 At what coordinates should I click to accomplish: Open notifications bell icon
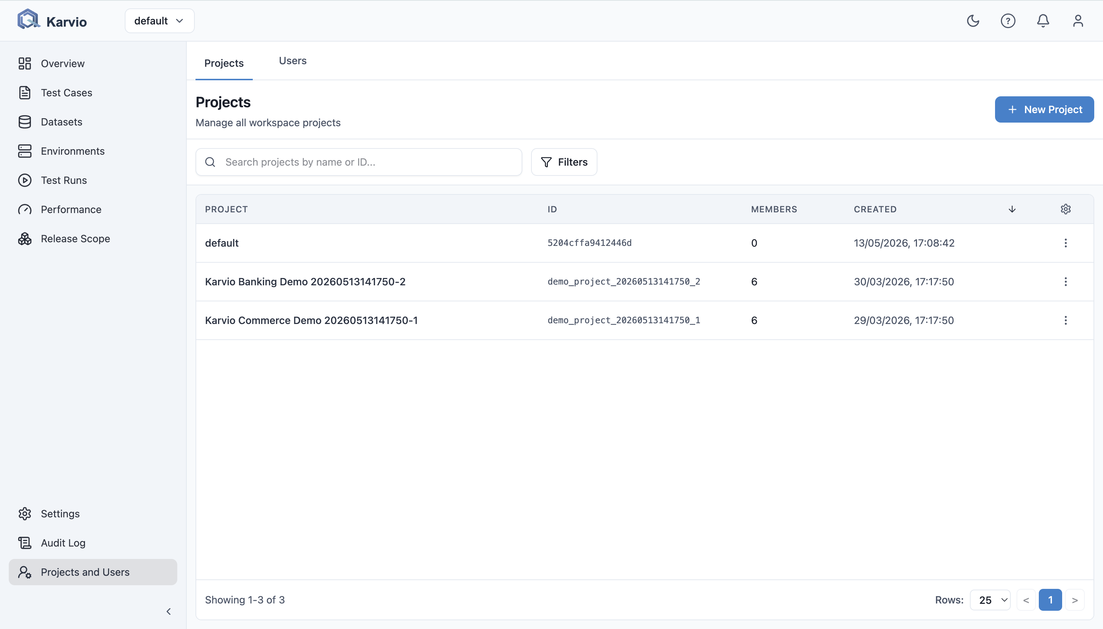1043,21
